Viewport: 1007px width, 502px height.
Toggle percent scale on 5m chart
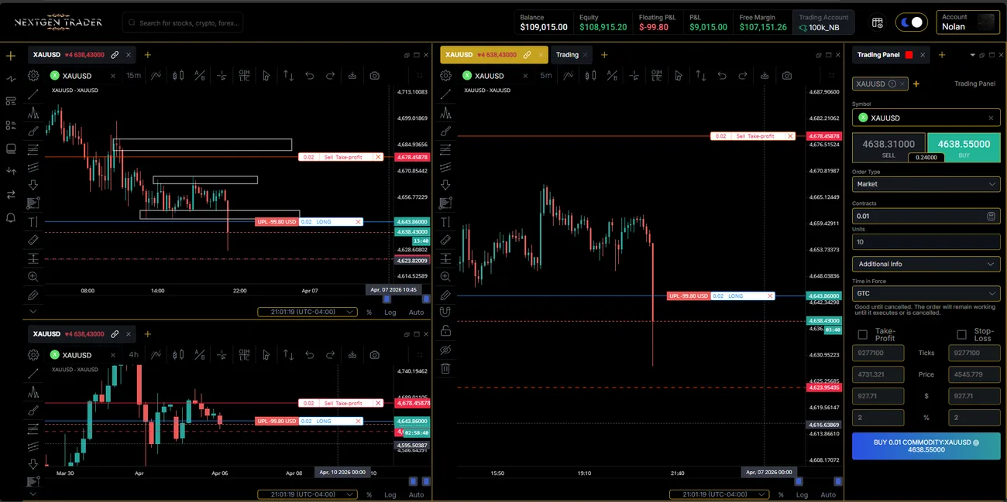[x=781, y=495]
